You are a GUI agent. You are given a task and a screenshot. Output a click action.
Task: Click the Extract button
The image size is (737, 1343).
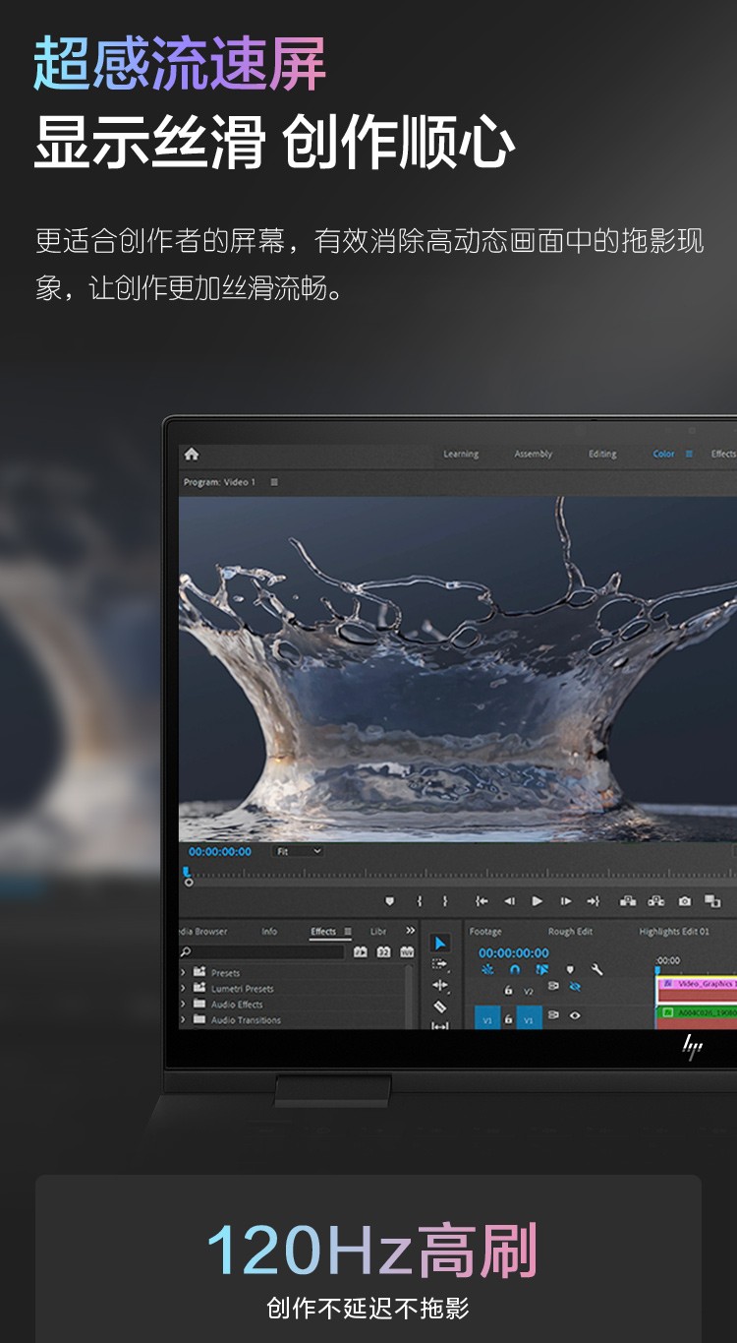pyautogui.click(x=655, y=900)
